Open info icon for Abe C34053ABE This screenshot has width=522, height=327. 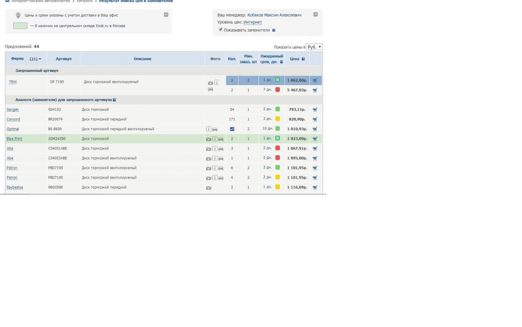(215, 158)
